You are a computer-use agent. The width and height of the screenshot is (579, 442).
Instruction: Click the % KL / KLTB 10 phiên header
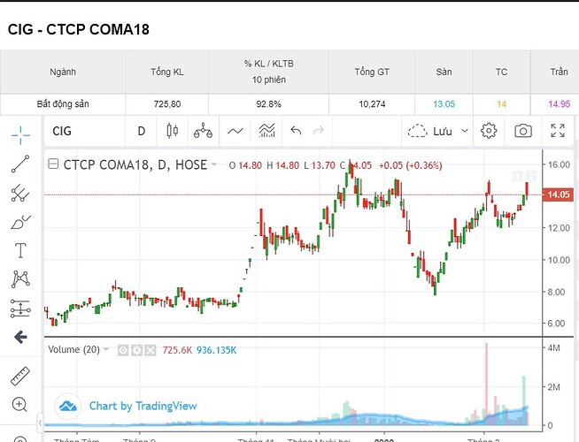point(269,72)
